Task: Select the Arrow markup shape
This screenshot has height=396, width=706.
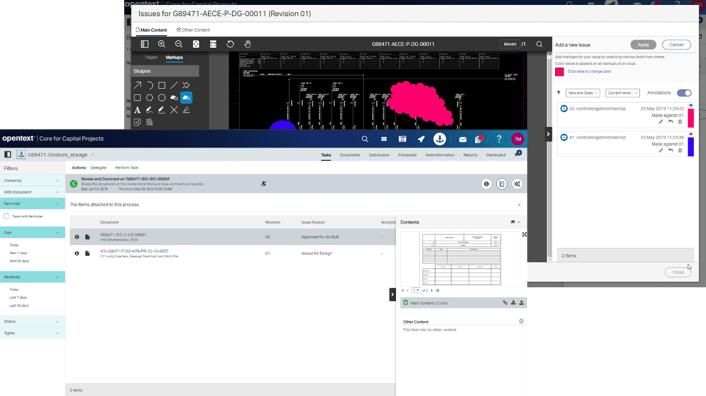Action: coord(138,85)
